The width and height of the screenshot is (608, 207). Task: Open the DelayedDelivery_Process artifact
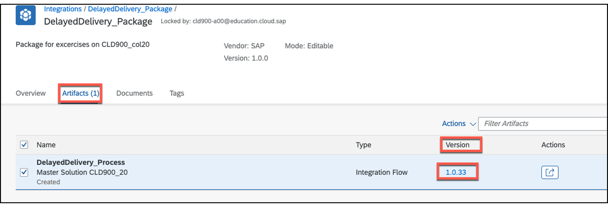pos(81,162)
